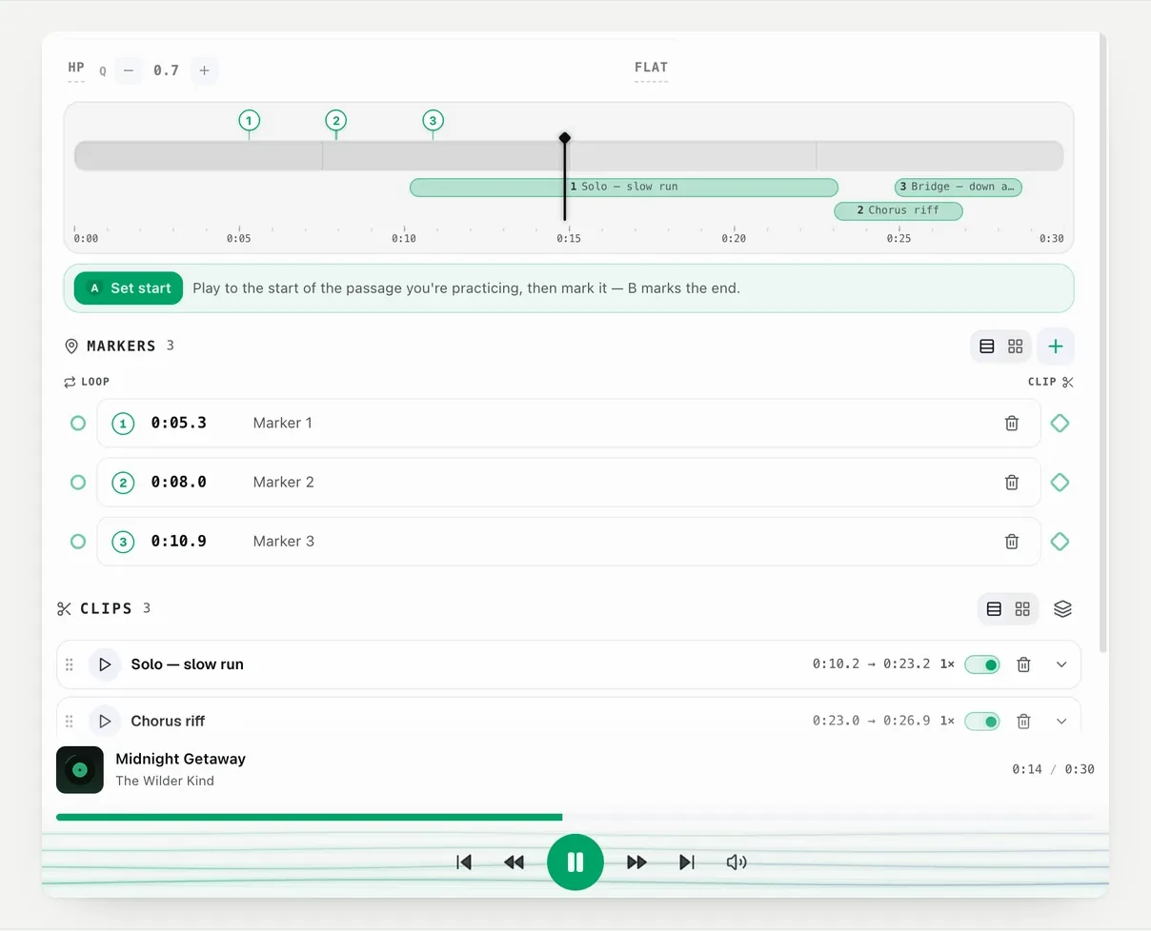1151x931 pixels.
Task: Add a new marker with plus icon
Action: click(x=1056, y=347)
